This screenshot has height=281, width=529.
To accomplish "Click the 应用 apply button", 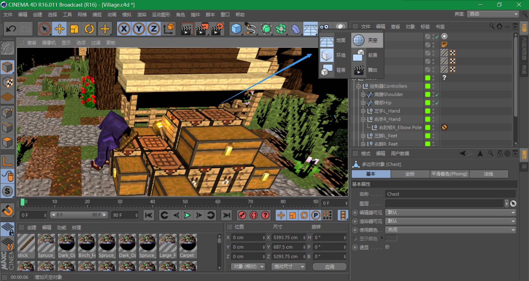I will (330, 267).
